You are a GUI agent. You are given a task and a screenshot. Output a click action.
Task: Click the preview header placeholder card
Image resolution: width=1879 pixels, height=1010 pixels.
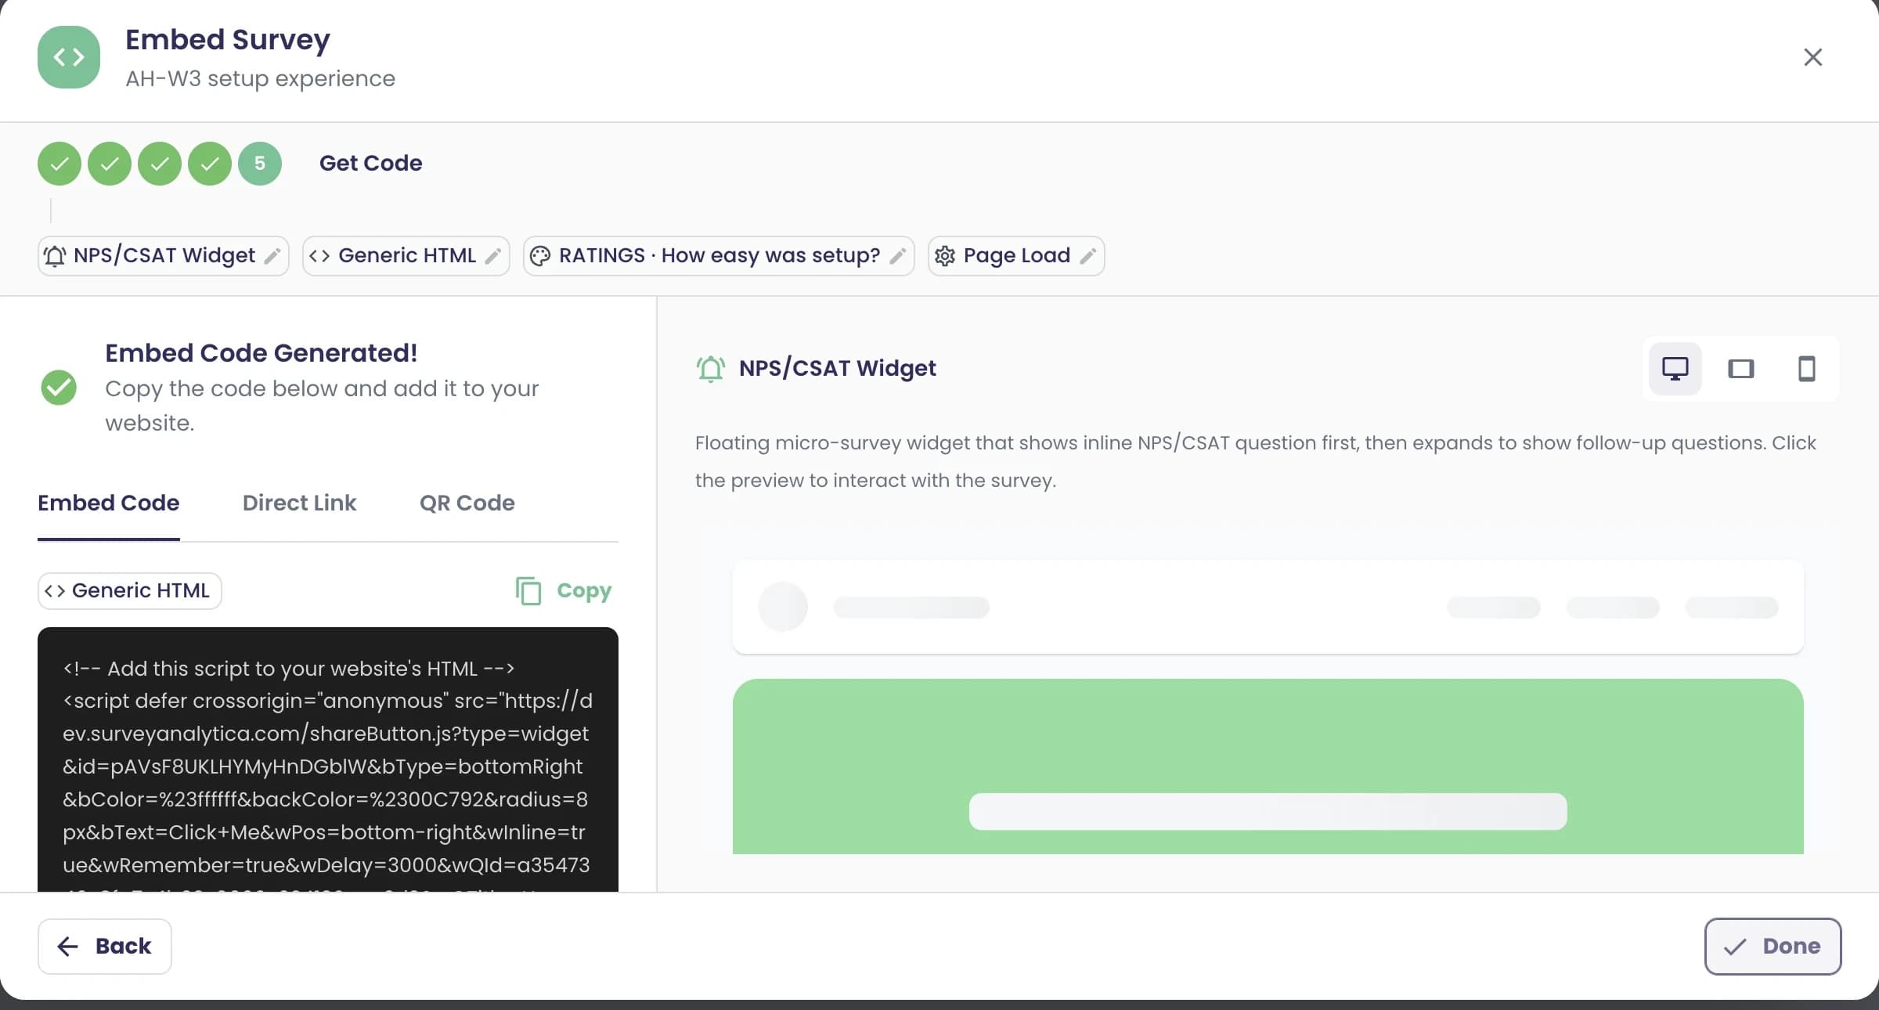click(1268, 607)
